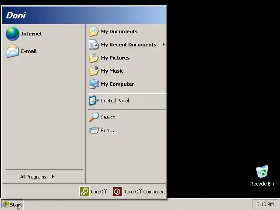
Task: Click the Start button label
Action: (16, 205)
